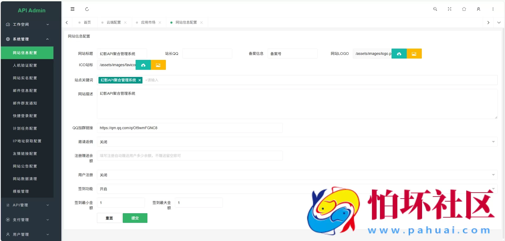The width and height of the screenshot is (505, 241).
Task: Expand the 签到功能 dropdown
Action: 493,189
